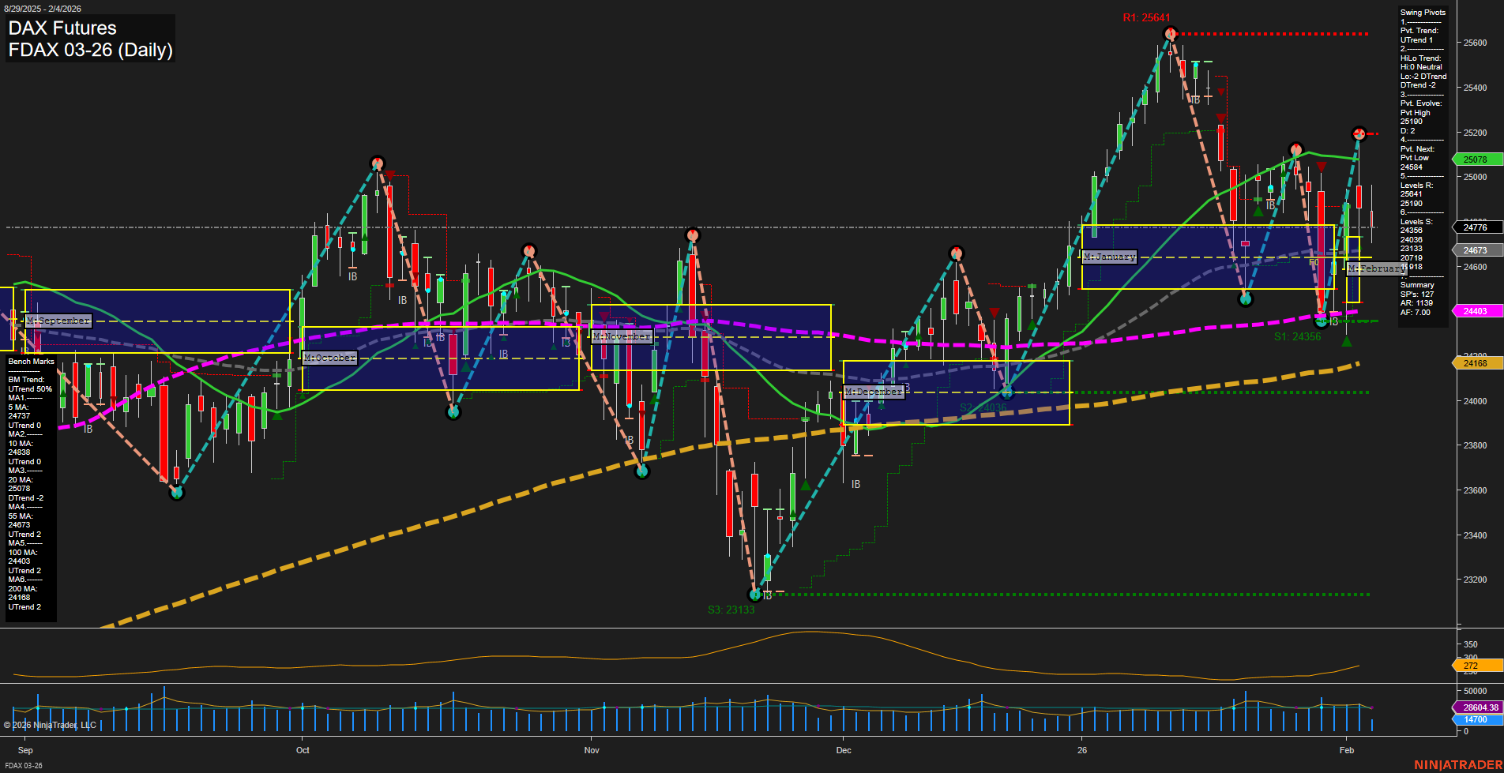Click the orange 24168 200-MA axis marker
Image resolution: width=1504 pixels, height=773 pixels.
click(1476, 362)
